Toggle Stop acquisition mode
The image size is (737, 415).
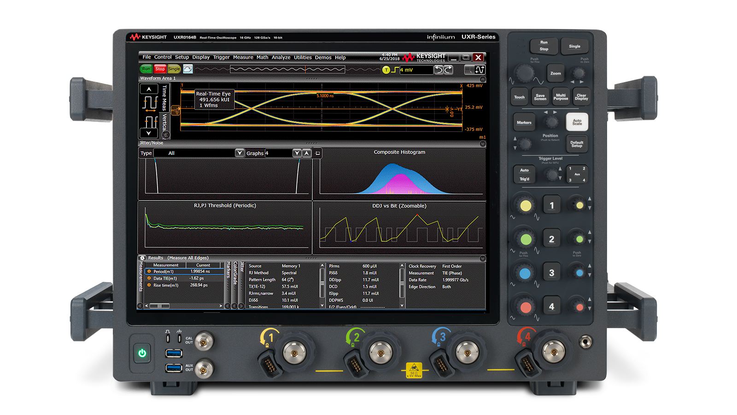(160, 69)
